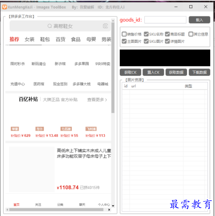Viewport: 215px width, 216px height.
Task: Uncheck the 商品标题 checkbox
Action: tap(167, 34)
